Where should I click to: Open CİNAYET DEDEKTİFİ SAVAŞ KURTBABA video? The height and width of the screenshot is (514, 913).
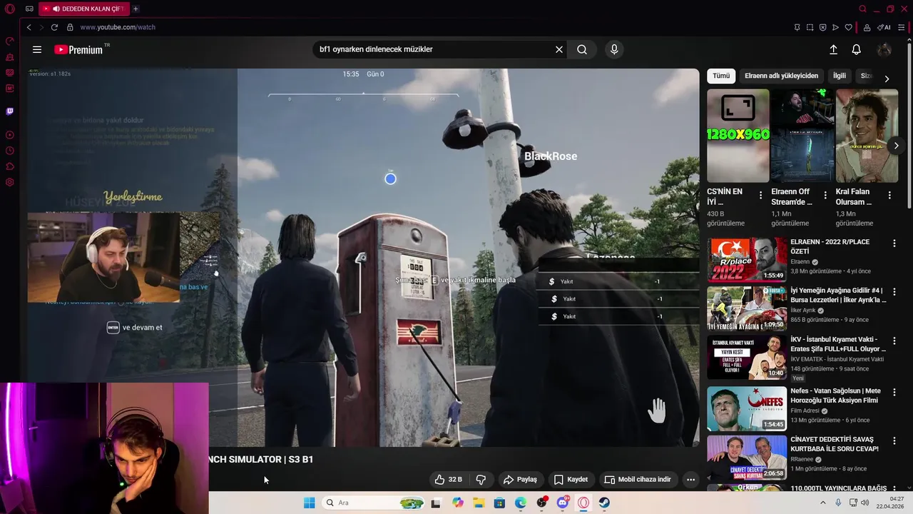pos(747,458)
